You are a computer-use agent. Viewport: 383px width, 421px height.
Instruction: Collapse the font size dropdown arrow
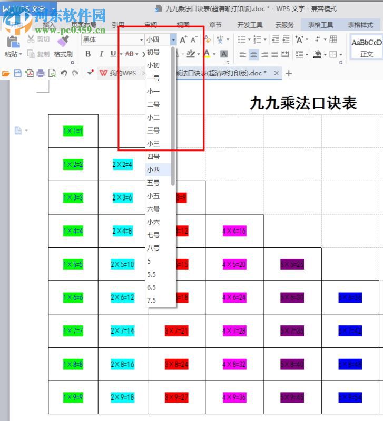pyautogui.click(x=173, y=40)
